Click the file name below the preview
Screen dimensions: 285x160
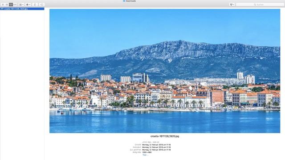click(x=165, y=136)
